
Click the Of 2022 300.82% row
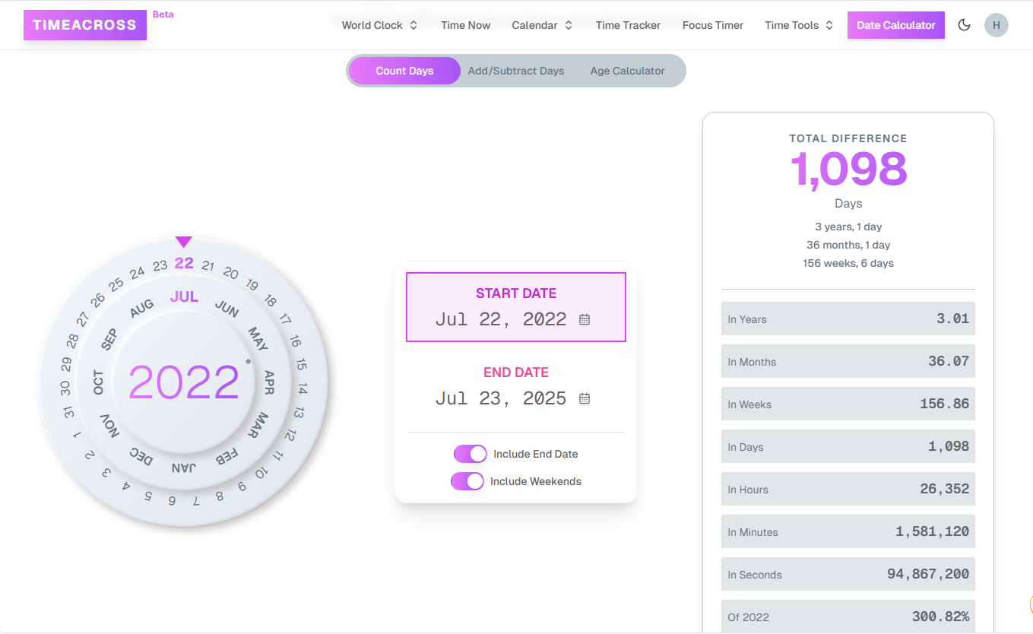pyautogui.click(x=848, y=617)
